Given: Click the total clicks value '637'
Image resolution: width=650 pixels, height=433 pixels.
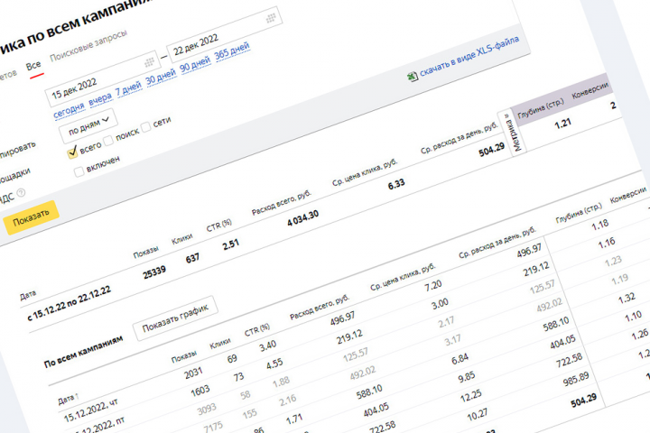Looking at the screenshot, I should click(192, 259).
